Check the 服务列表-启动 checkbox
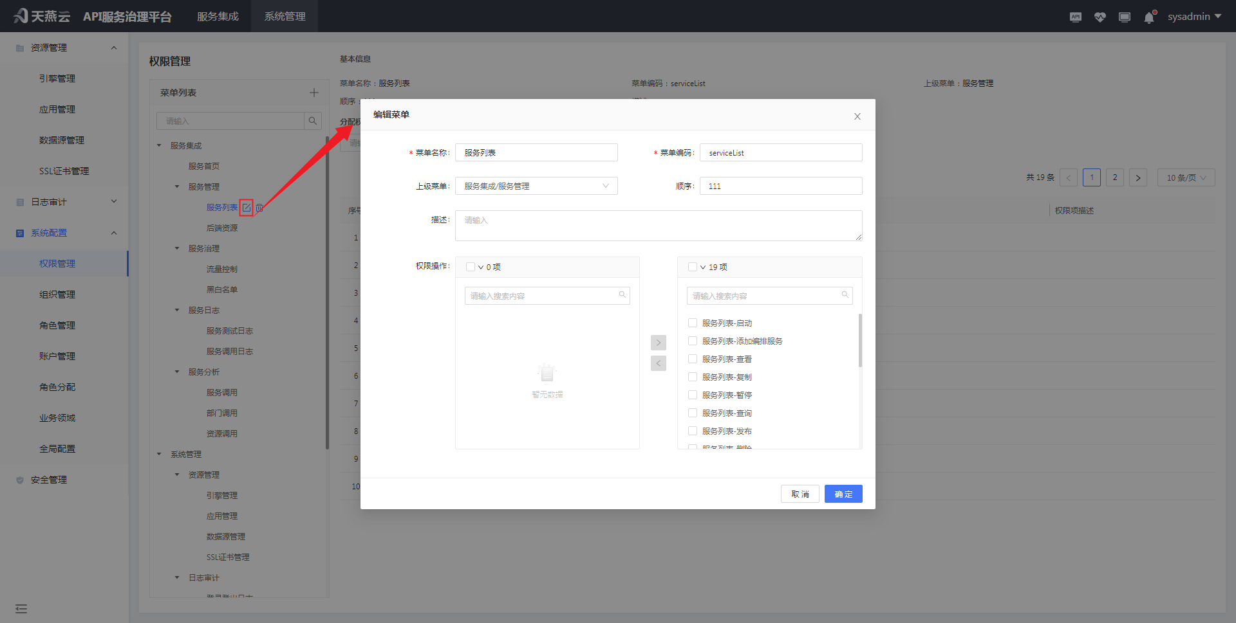The image size is (1236, 623). (693, 323)
